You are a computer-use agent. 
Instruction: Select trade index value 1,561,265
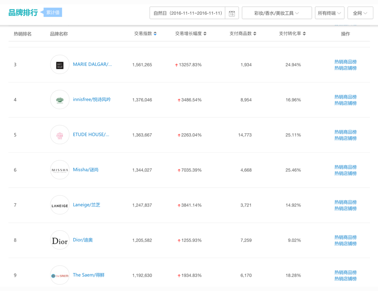[142, 65]
